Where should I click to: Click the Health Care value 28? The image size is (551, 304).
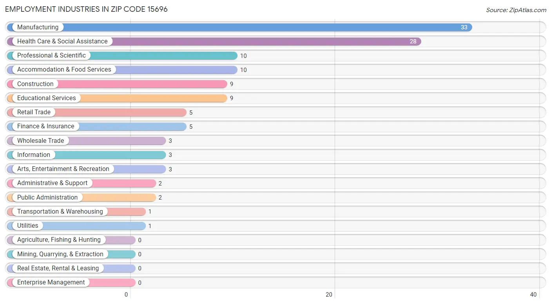tap(413, 41)
